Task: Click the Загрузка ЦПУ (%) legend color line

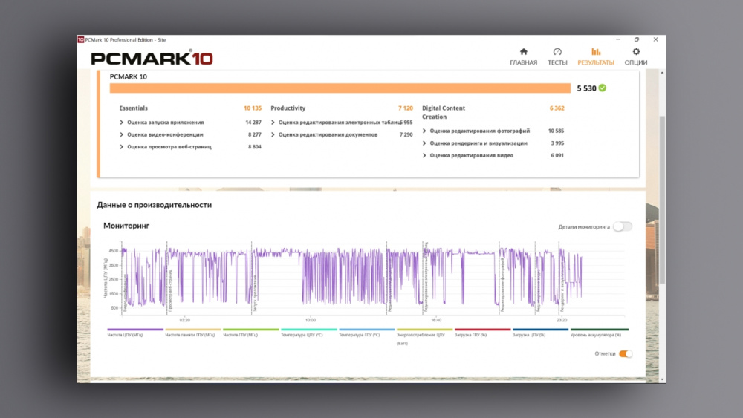Action: click(x=540, y=330)
